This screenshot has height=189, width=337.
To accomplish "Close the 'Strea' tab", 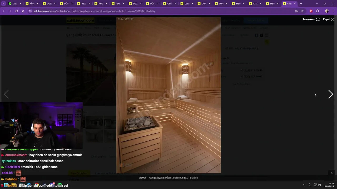I will 20,4.
